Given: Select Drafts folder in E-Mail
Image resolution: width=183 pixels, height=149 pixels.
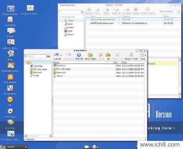Looking at the screenshot, I should point(69,28).
